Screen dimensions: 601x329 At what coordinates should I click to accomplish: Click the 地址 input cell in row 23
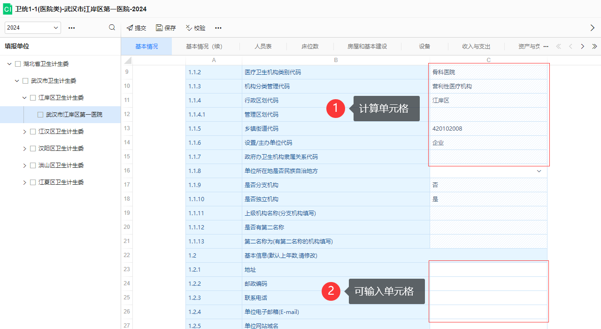[x=488, y=269]
